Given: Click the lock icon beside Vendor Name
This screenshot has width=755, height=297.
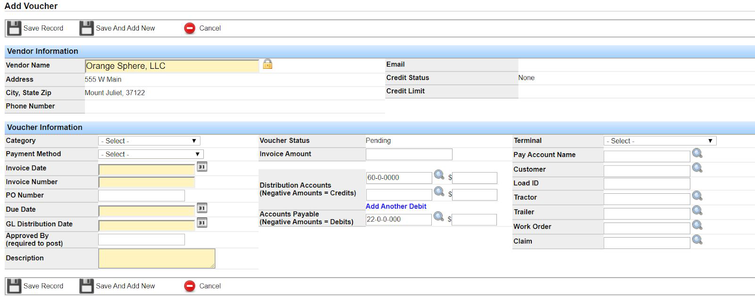Looking at the screenshot, I should pyautogui.click(x=268, y=64).
